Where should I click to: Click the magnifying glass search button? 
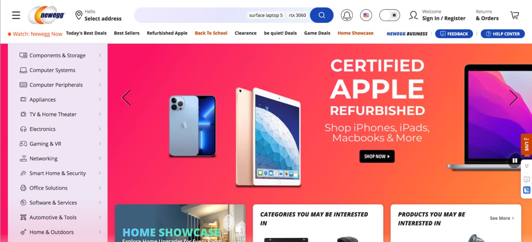click(x=322, y=15)
